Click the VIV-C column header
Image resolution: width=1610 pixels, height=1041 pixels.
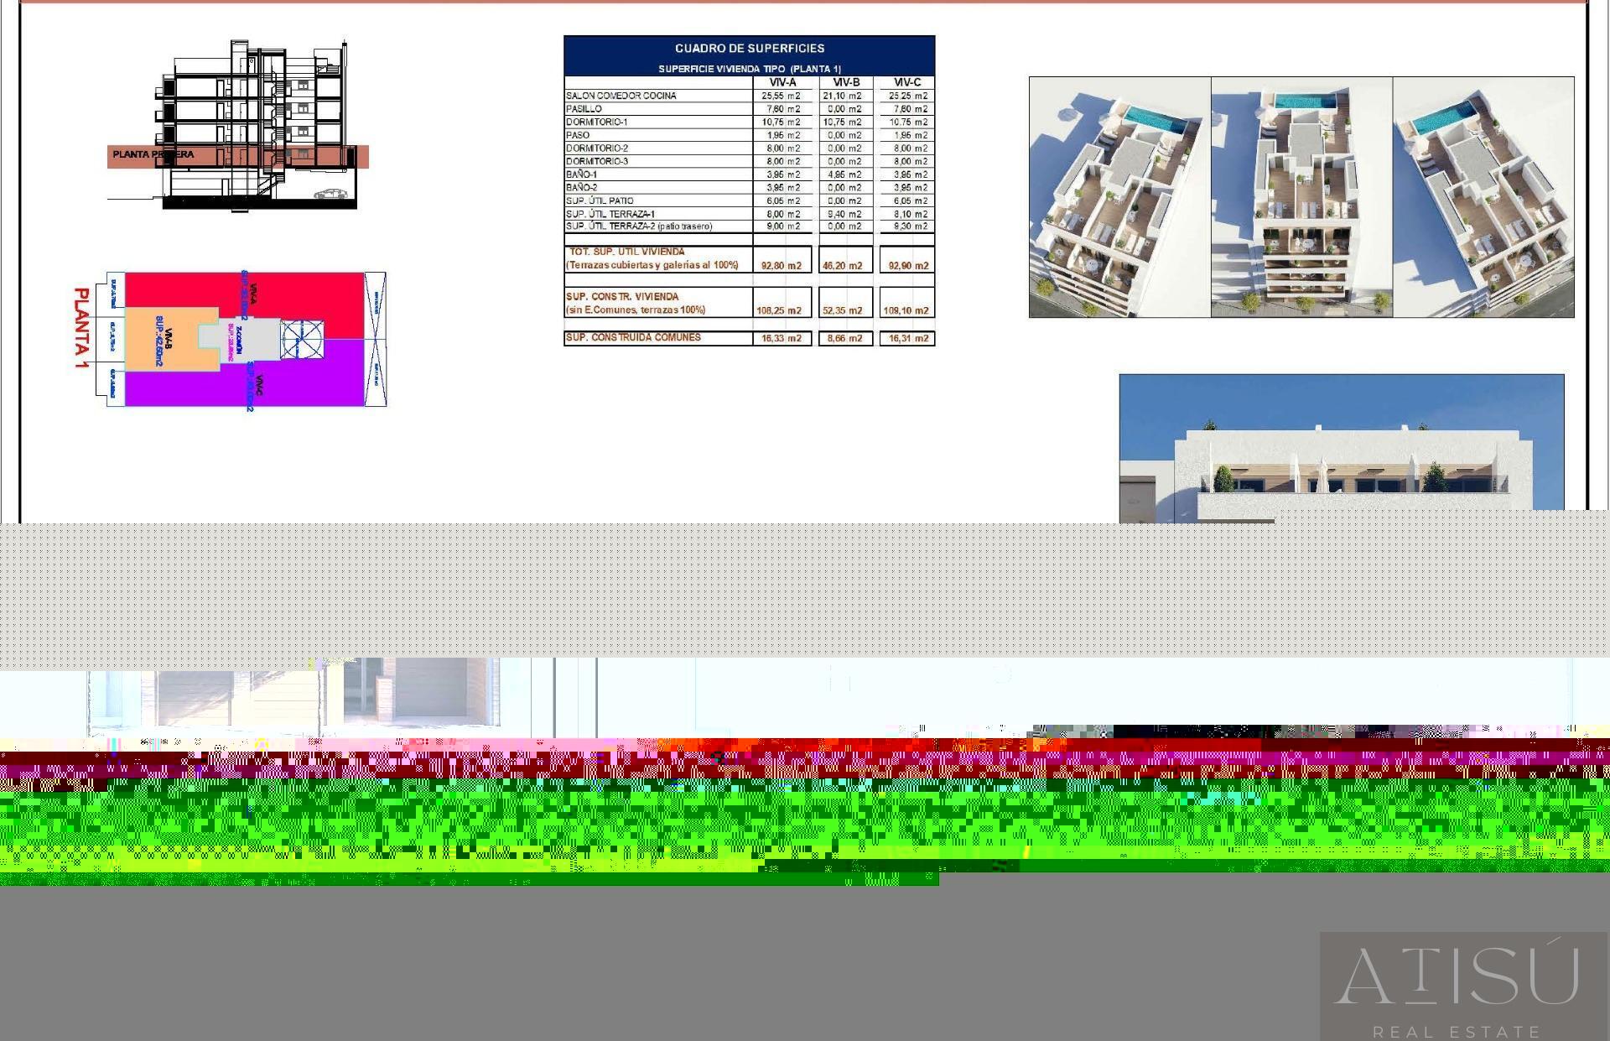pos(906,82)
